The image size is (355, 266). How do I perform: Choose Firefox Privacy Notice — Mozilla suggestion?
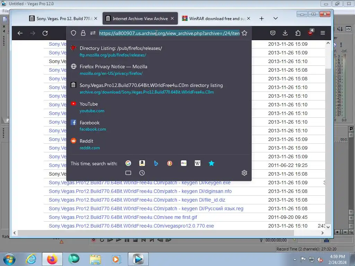point(159,70)
